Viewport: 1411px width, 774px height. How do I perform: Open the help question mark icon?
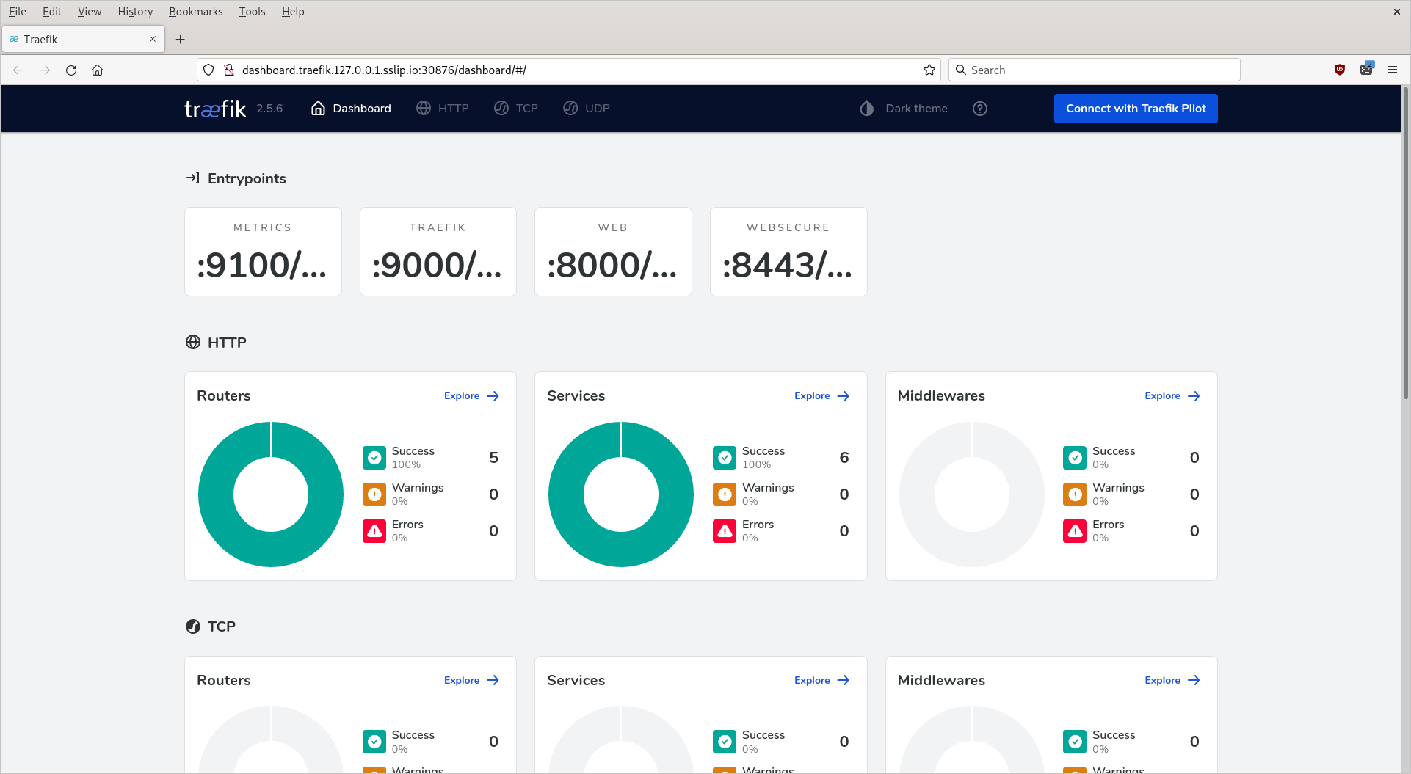(980, 109)
